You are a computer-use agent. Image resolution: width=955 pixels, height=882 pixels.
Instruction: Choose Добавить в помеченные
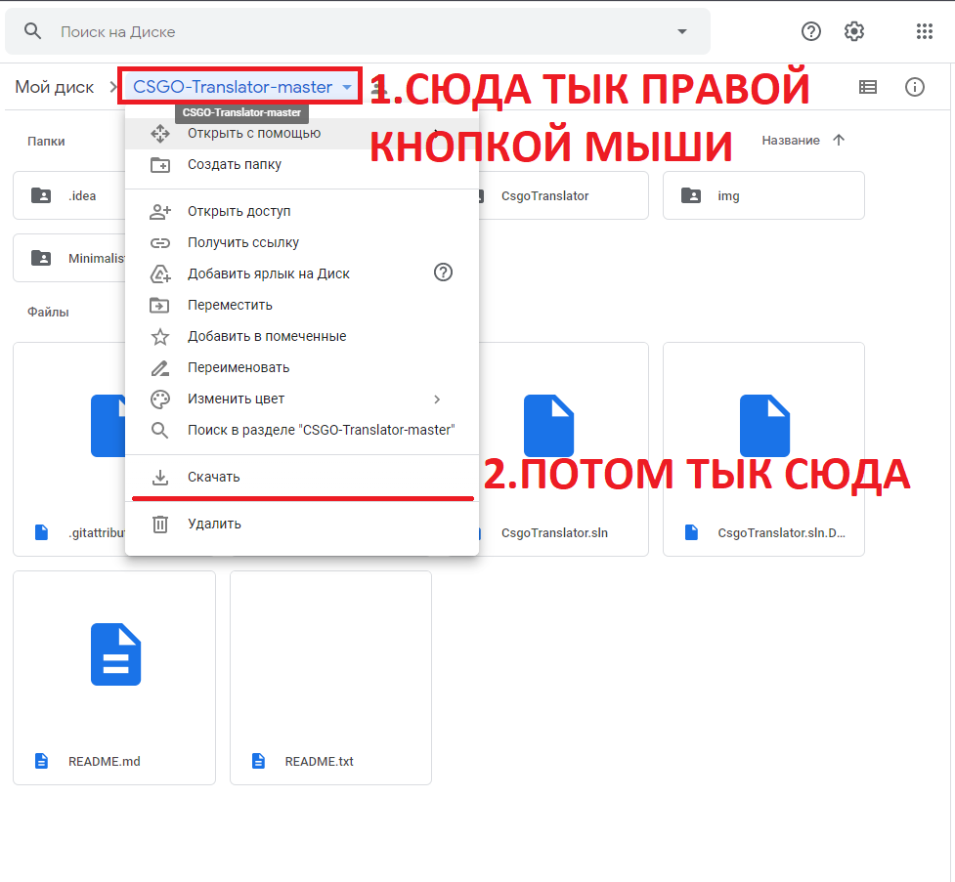click(301, 336)
